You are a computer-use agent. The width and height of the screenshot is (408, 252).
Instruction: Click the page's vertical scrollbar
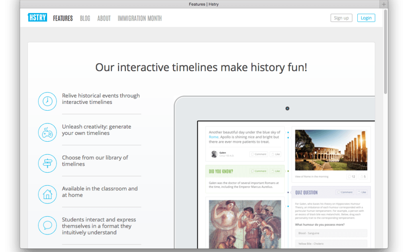pyautogui.click(x=385, y=52)
